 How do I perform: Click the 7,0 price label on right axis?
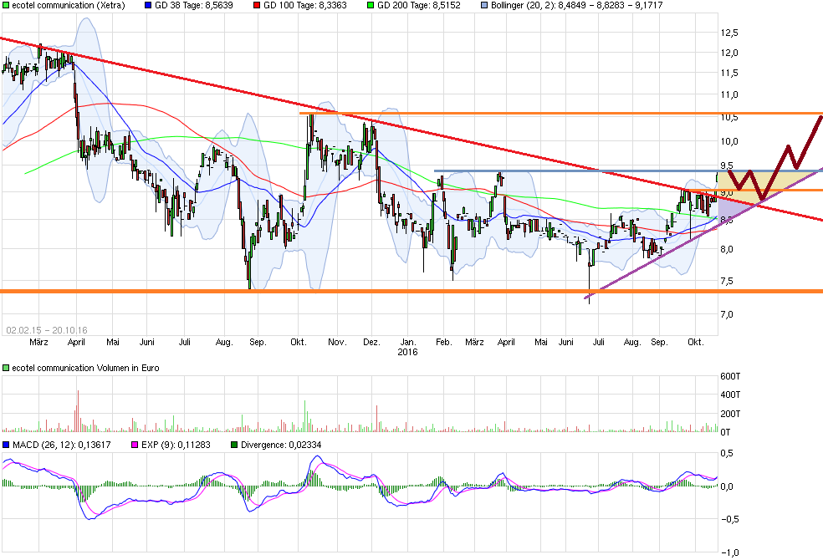coord(727,314)
